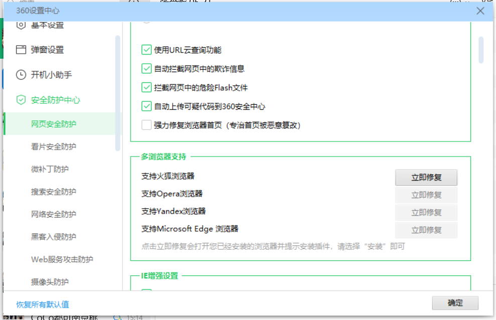Click 支持Yandex浏览器 label
Screen dimensions: 496x320
tap(173, 211)
